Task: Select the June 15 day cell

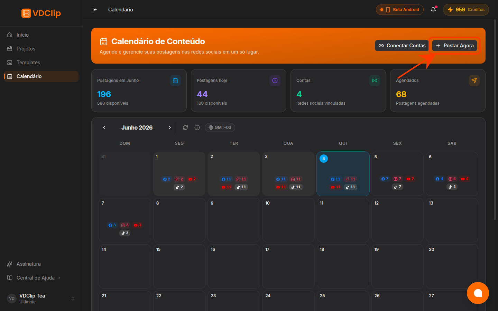Action: (x=179, y=266)
